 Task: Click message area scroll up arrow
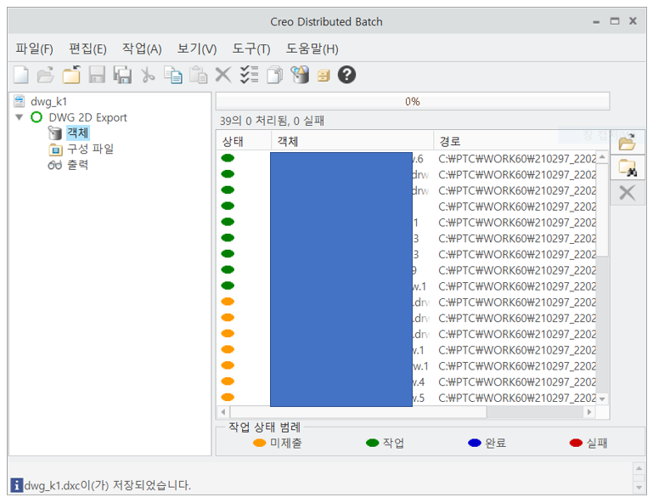point(639,468)
